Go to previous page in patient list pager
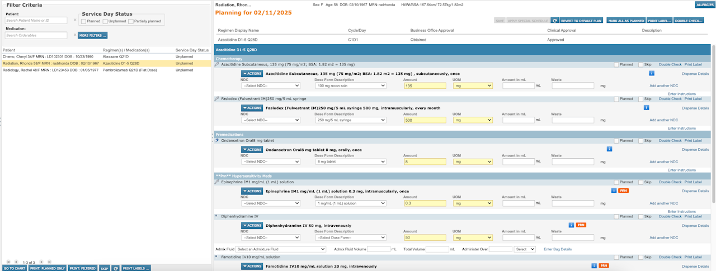The image size is (716, 271). click(x=16, y=262)
